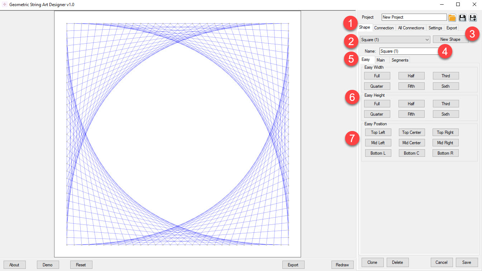Load the Demo design
482x271 pixels.
(48, 265)
